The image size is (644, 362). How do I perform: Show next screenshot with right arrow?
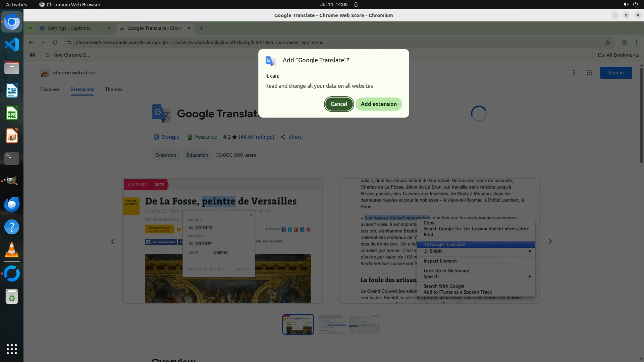(550, 241)
